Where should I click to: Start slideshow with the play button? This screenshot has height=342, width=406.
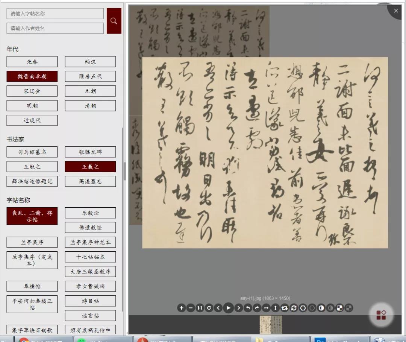pos(228,308)
